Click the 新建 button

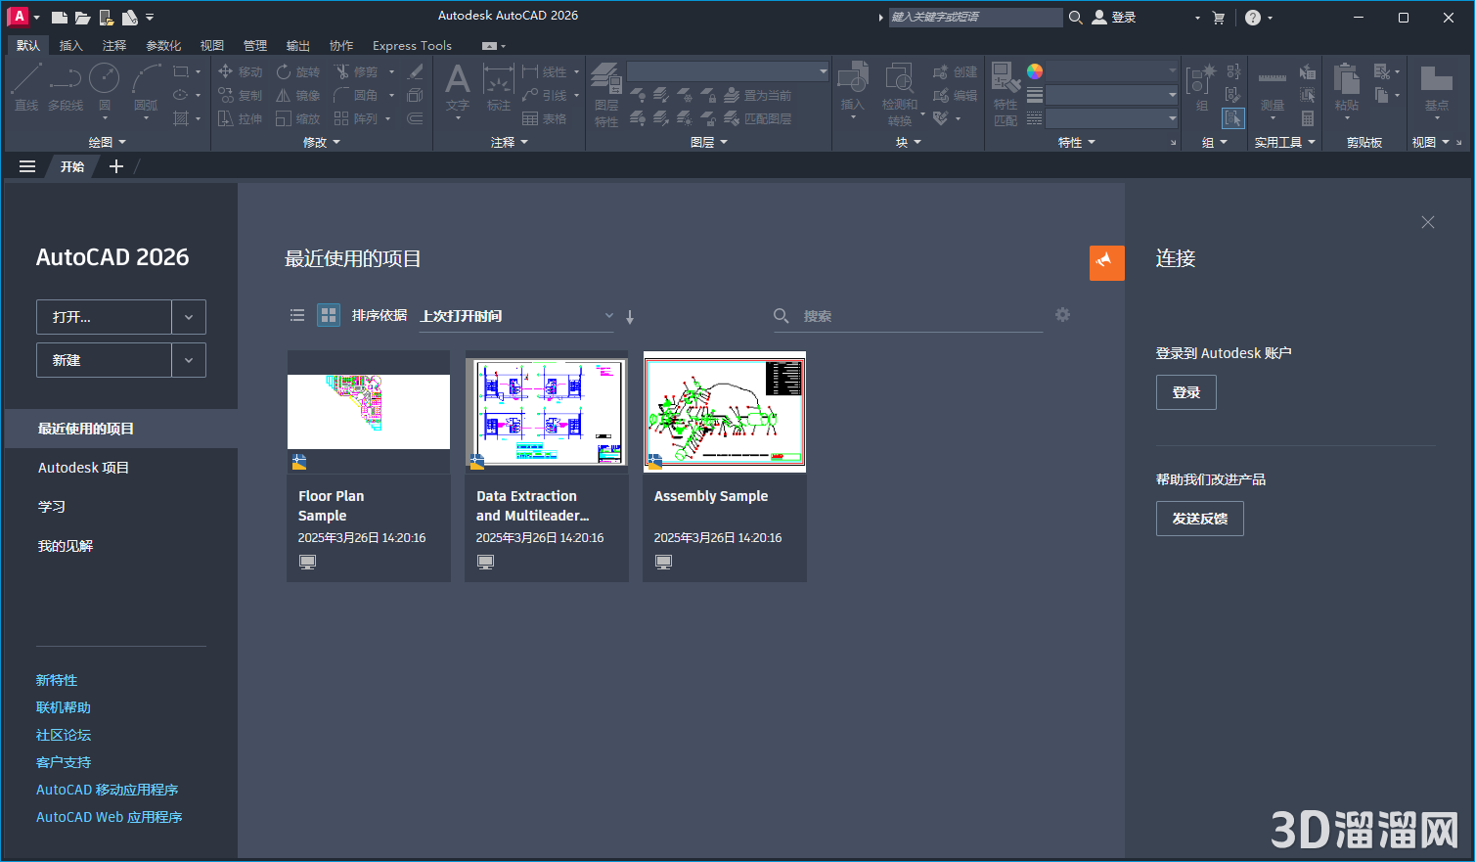104,360
